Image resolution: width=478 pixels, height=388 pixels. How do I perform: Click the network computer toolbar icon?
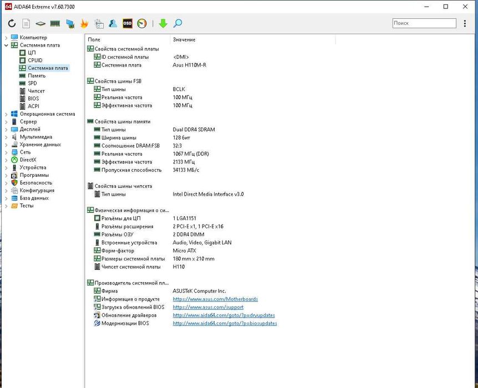[70, 23]
